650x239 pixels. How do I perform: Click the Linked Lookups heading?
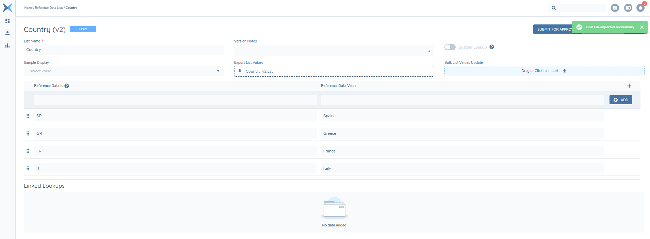44,186
